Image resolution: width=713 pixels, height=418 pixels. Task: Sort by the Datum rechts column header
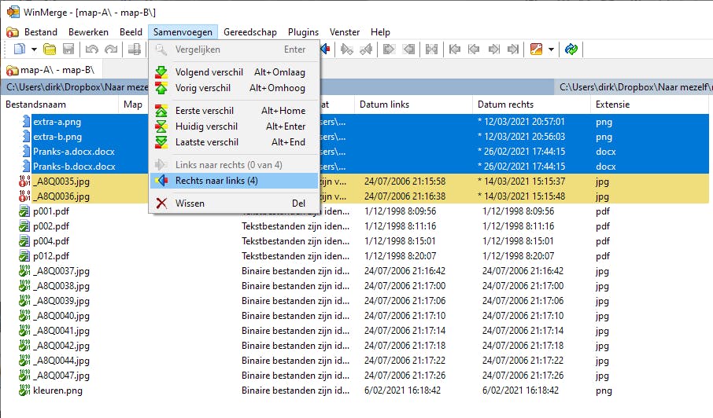(531, 104)
